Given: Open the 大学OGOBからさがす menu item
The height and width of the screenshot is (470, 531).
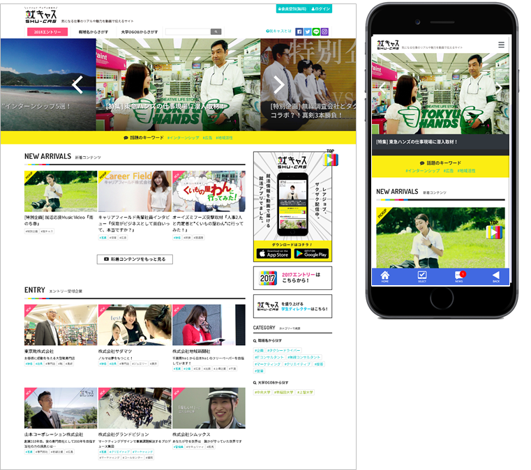Looking at the screenshot, I should (x=140, y=32).
